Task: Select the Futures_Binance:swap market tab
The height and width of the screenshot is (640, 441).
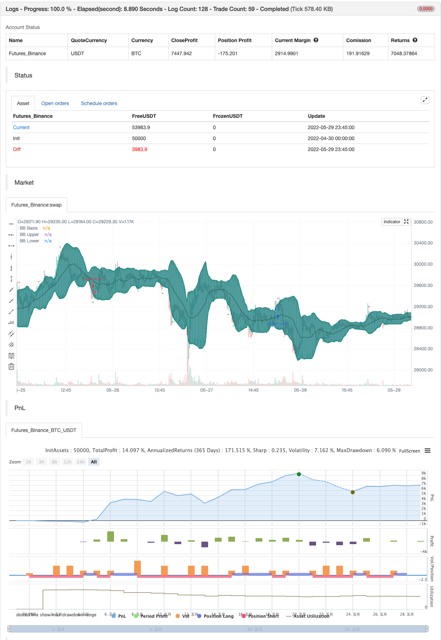Action: coord(36,205)
